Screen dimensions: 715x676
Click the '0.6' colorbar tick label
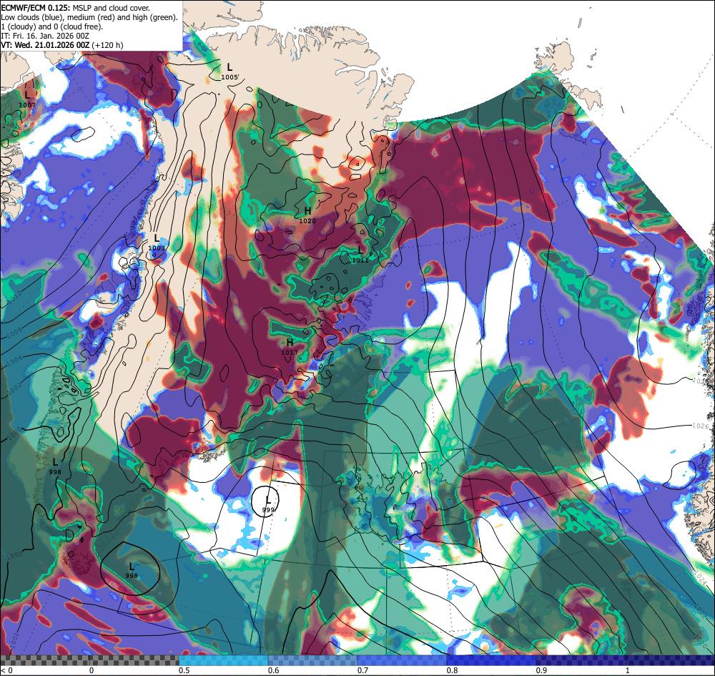[273, 670]
